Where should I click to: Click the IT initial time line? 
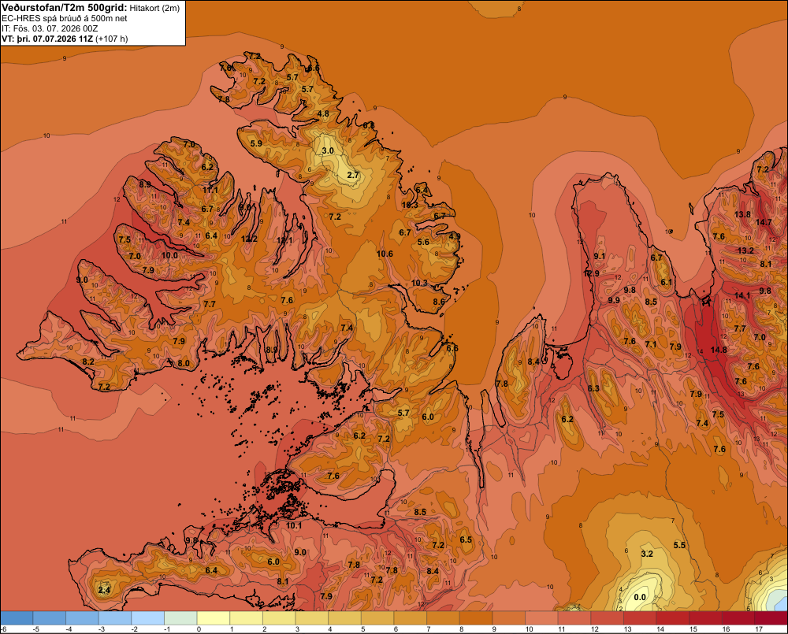point(50,28)
